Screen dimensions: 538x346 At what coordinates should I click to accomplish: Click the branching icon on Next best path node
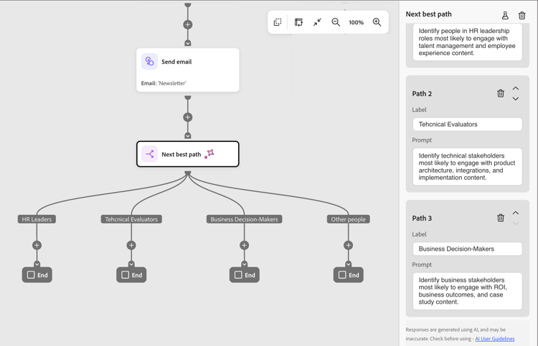point(150,154)
